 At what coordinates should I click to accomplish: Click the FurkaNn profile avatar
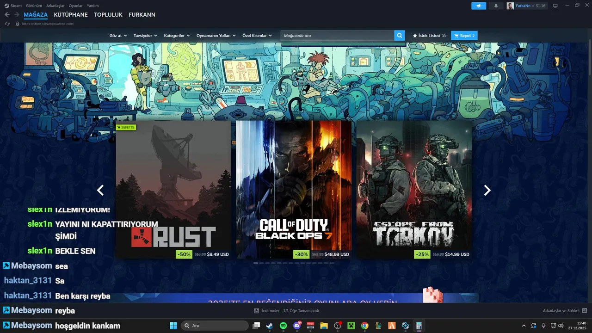pos(510,6)
